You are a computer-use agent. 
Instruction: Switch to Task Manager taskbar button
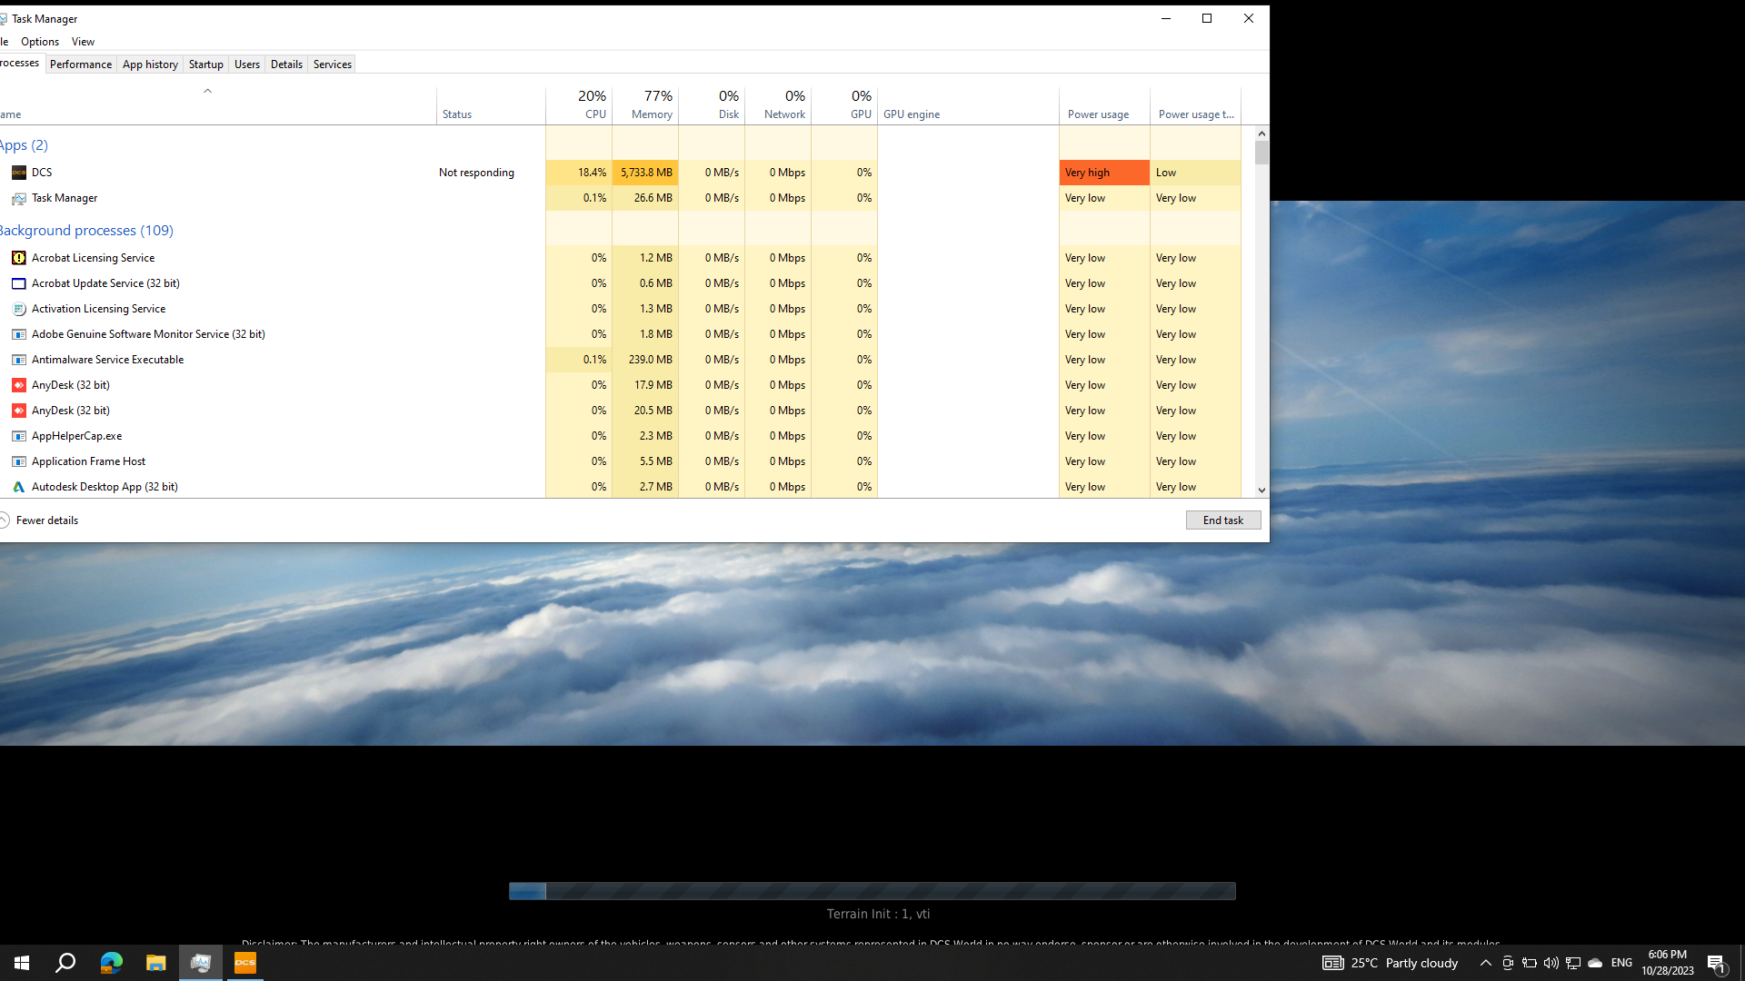200,963
